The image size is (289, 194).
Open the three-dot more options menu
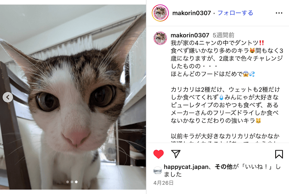click(x=279, y=13)
